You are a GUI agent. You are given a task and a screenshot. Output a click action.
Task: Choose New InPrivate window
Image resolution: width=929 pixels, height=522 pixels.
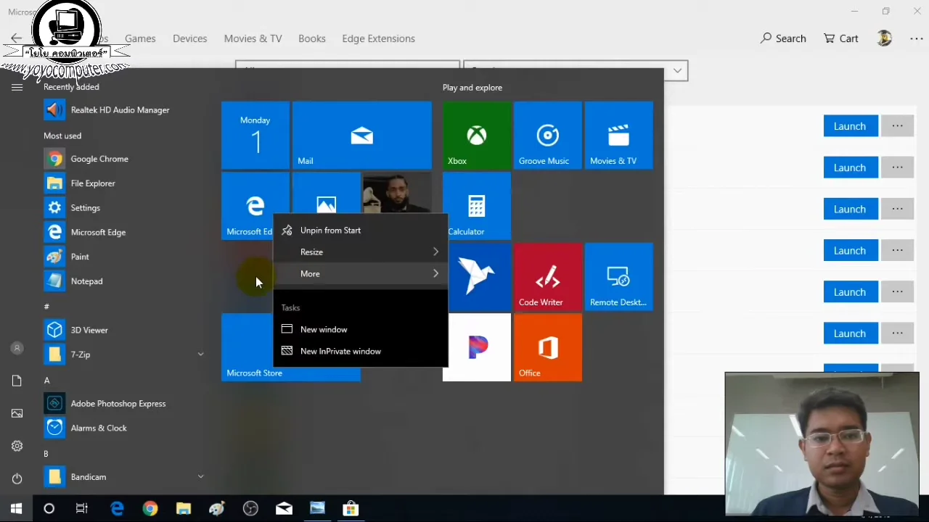(x=340, y=351)
